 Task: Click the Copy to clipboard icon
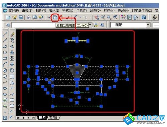[x=55, y=17]
